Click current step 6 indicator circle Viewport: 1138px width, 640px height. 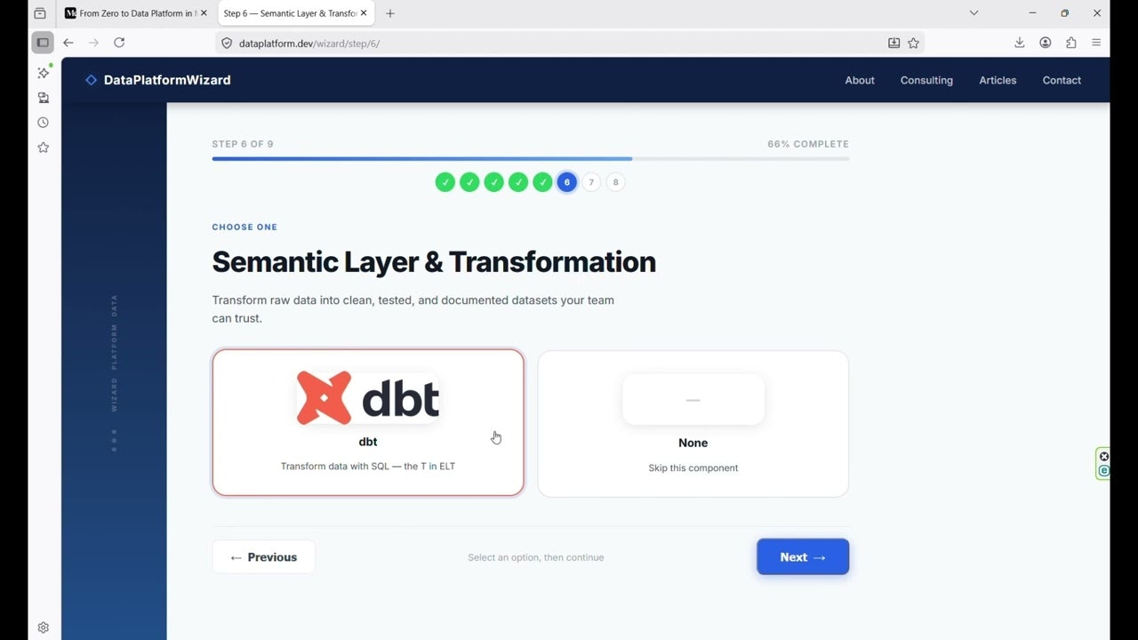(567, 182)
